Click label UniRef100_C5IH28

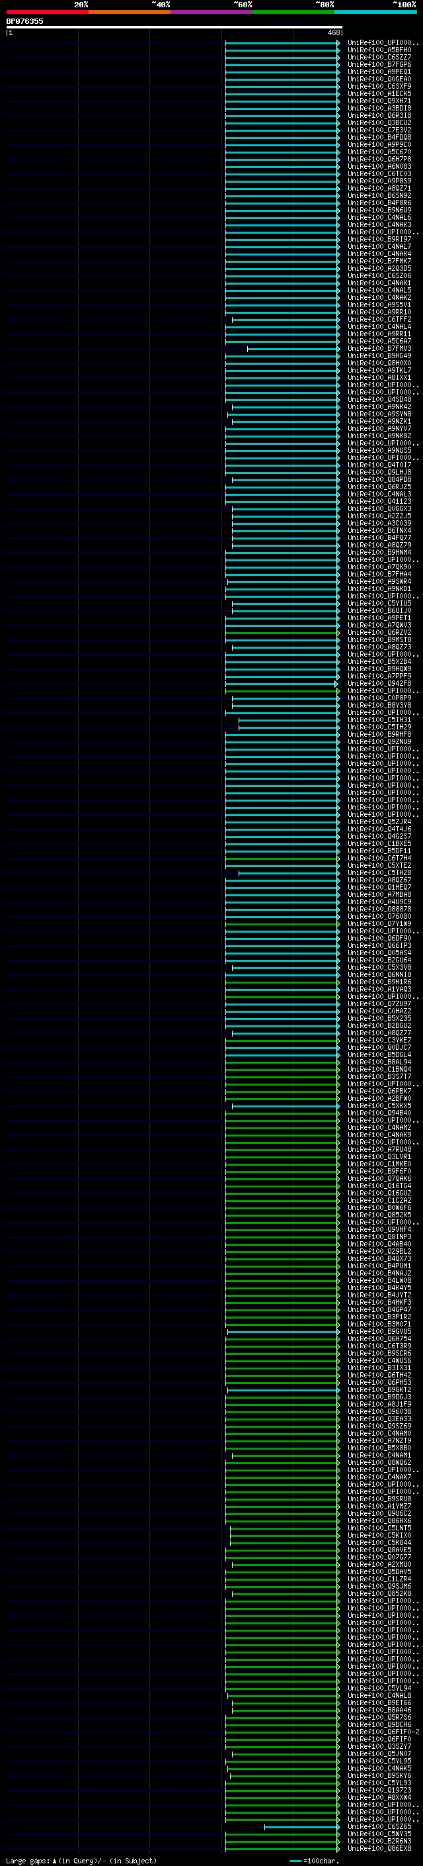click(379, 873)
